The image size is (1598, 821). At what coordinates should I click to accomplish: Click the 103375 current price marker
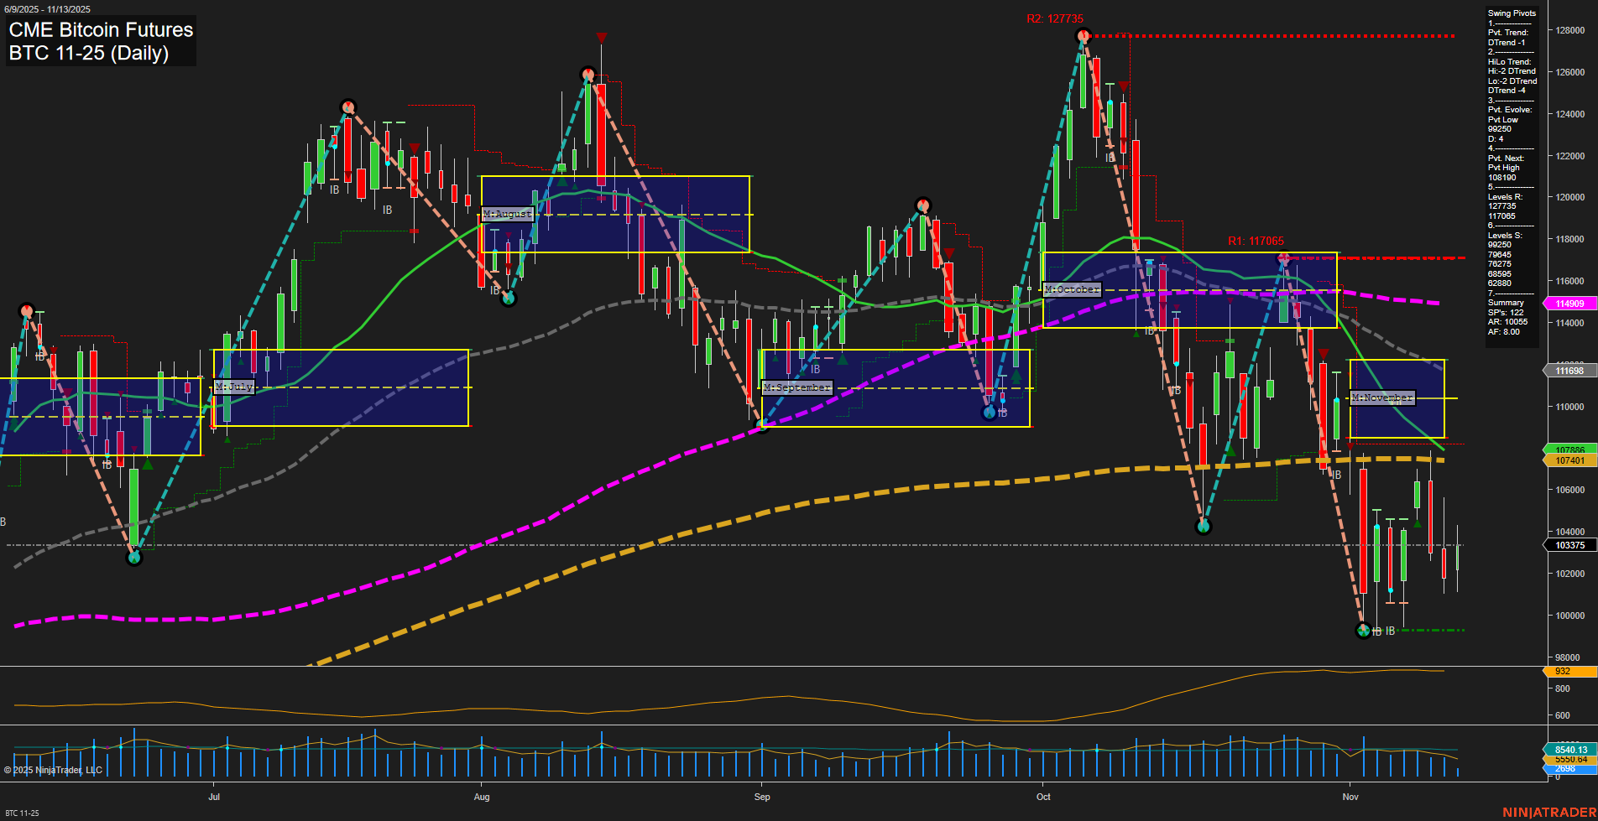[1569, 545]
